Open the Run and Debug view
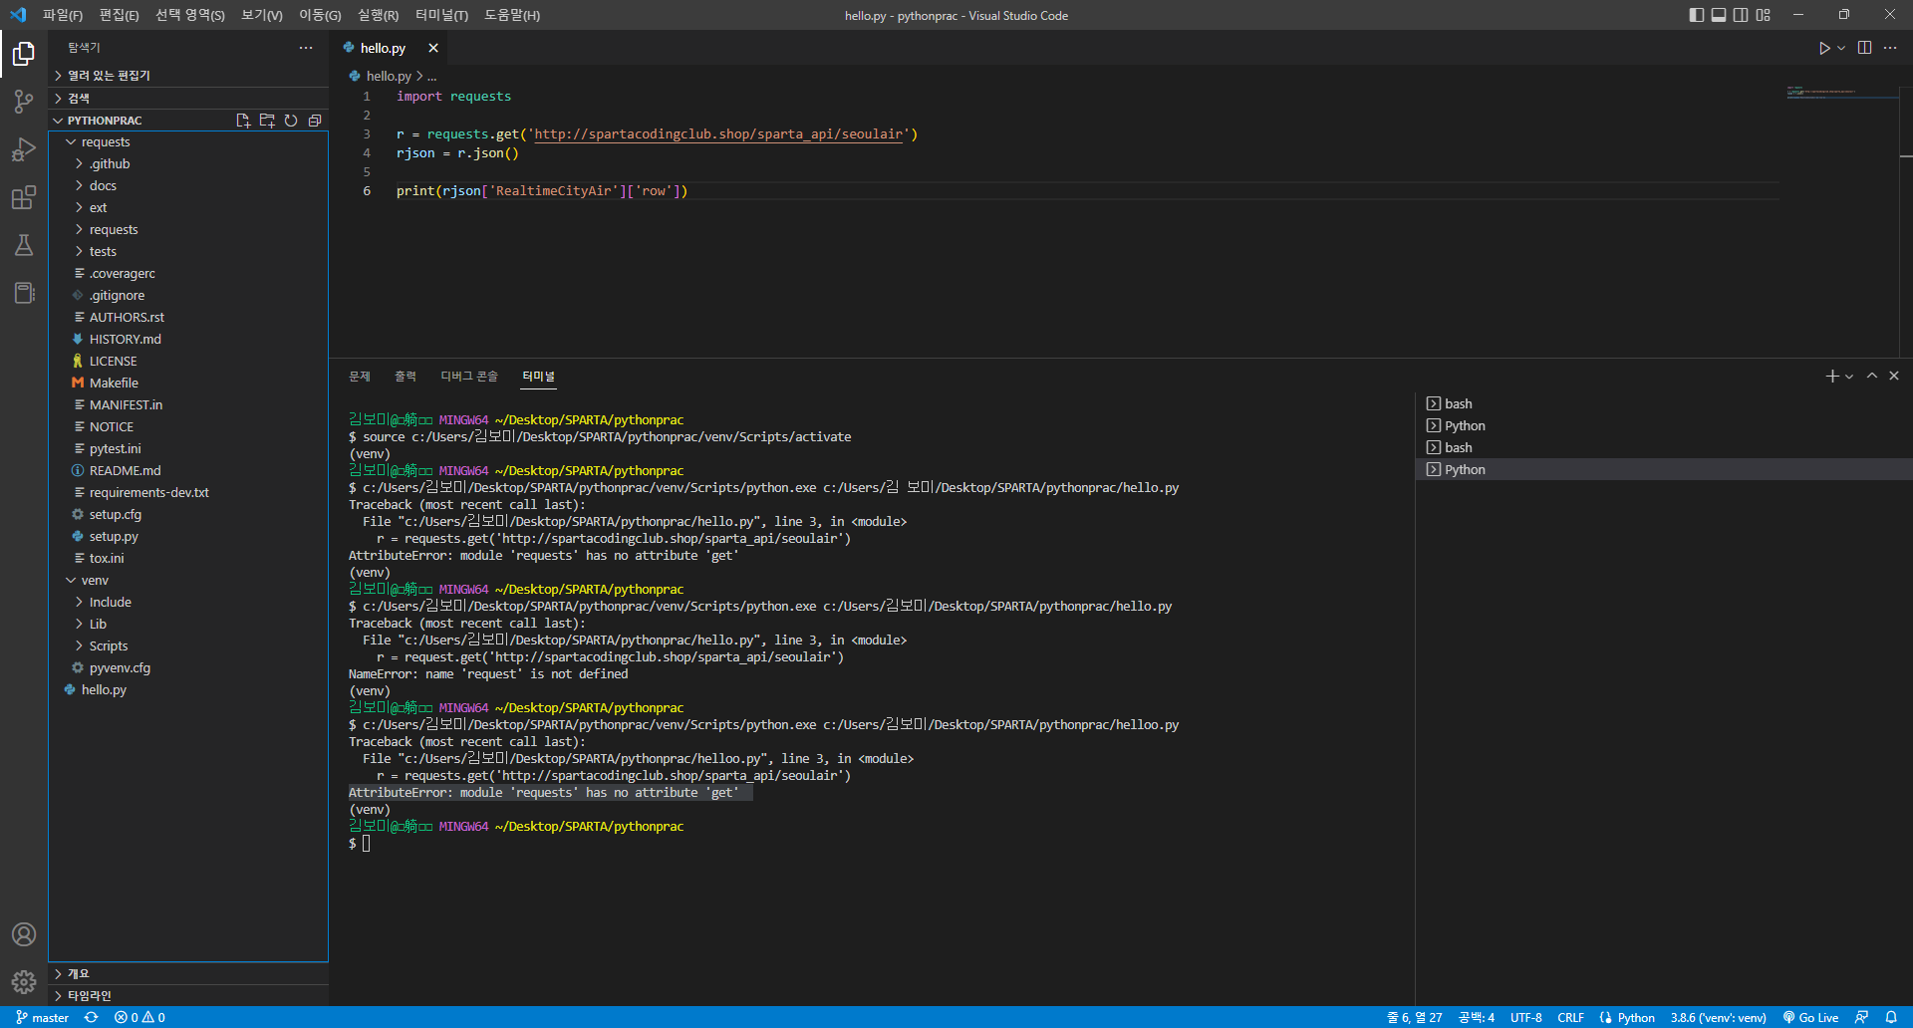The height and width of the screenshot is (1028, 1913). click(24, 149)
